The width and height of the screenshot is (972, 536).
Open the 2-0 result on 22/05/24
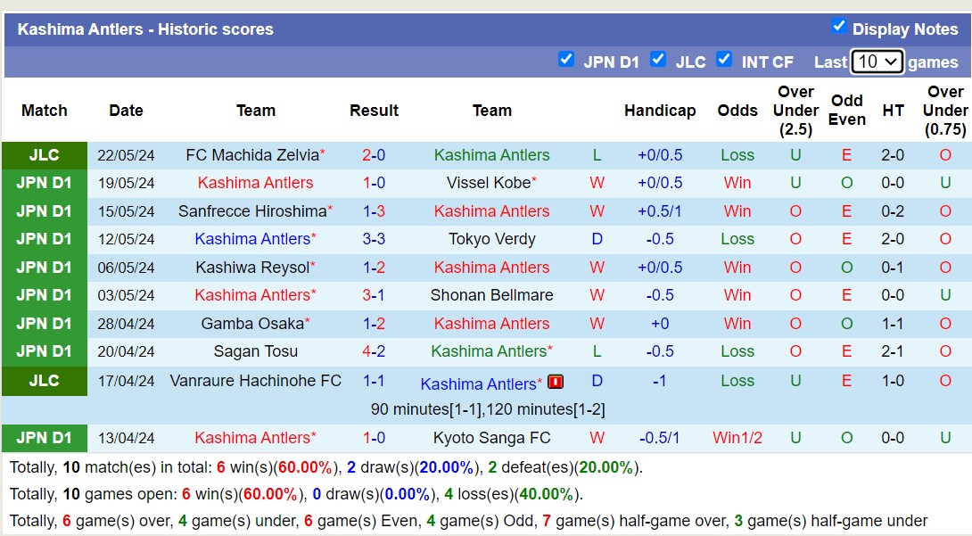[374, 155]
